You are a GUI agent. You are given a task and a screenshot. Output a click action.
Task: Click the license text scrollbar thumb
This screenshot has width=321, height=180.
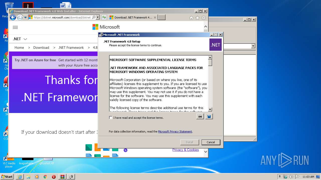(210, 63)
